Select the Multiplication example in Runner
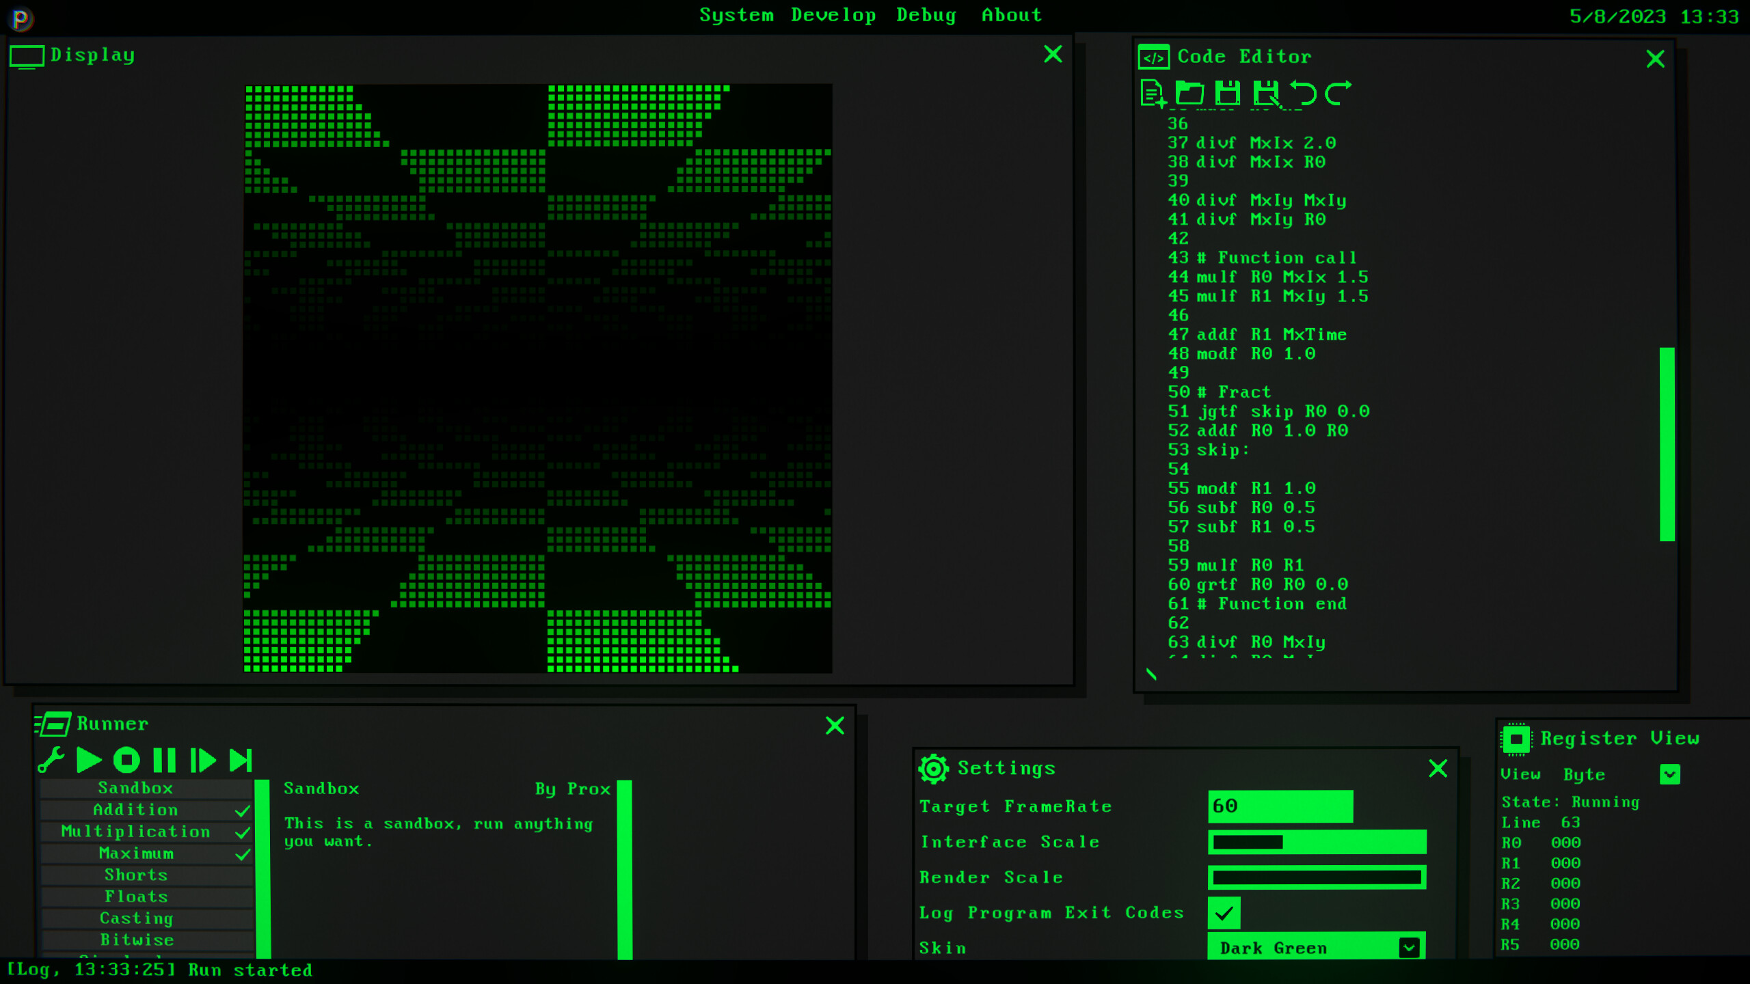Image resolution: width=1750 pixels, height=984 pixels. point(135,832)
